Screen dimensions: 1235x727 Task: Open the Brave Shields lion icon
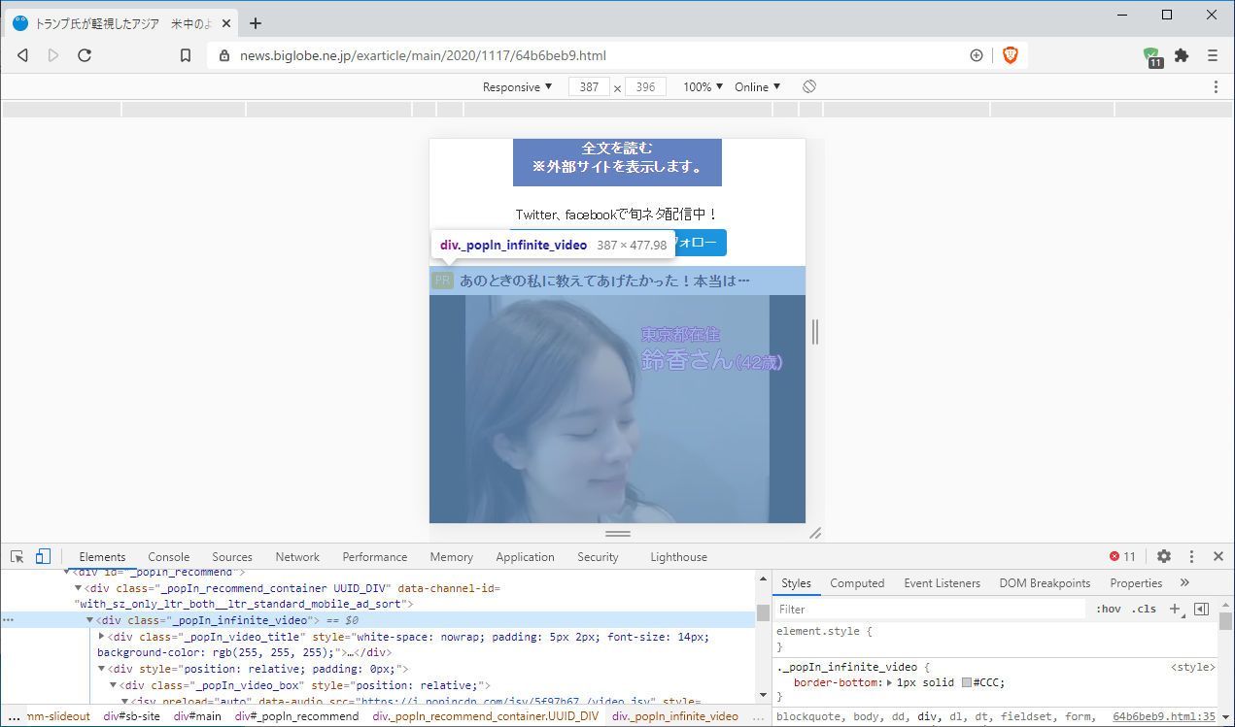[x=1011, y=55]
